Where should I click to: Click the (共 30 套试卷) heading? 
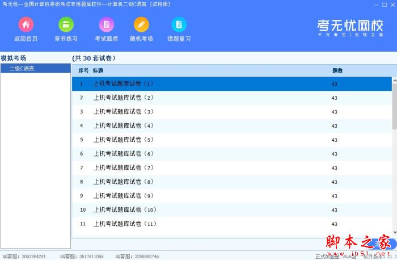94,58
